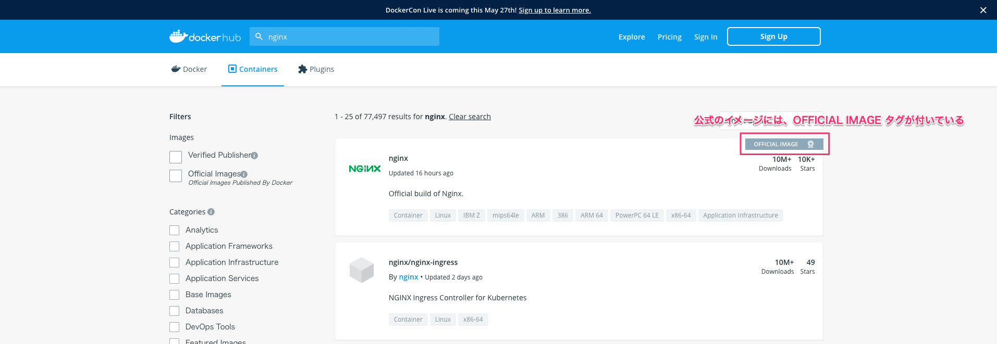Open the Explore page
This screenshot has height=344, width=997.
point(632,37)
